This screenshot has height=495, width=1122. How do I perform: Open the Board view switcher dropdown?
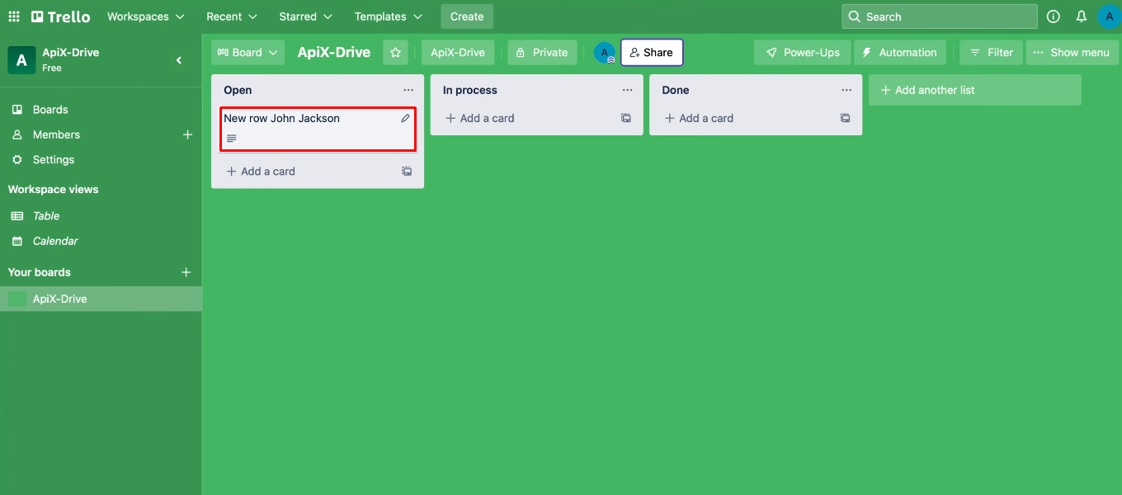[x=247, y=52]
